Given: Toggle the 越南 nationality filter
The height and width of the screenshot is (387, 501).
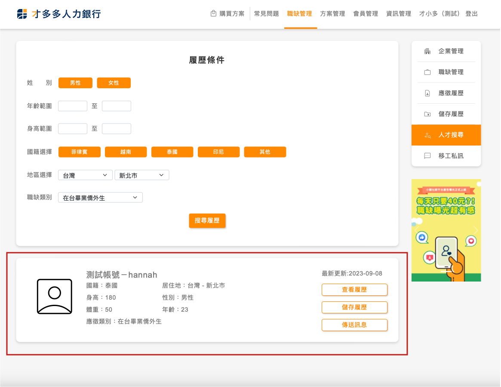Looking at the screenshot, I should 126,152.
